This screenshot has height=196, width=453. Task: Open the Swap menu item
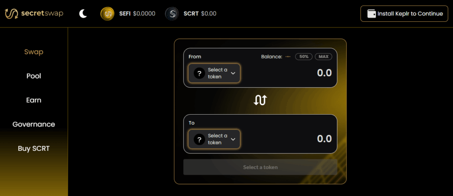point(34,52)
